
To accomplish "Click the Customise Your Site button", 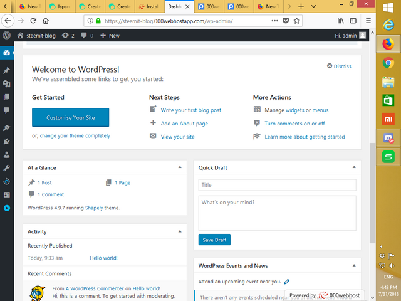I will point(71,117).
